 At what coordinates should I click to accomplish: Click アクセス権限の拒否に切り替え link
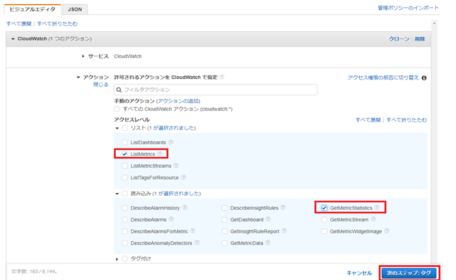[383, 78]
